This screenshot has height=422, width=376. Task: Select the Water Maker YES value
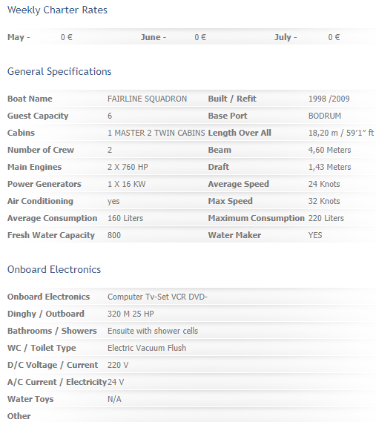[x=315, y=235]
